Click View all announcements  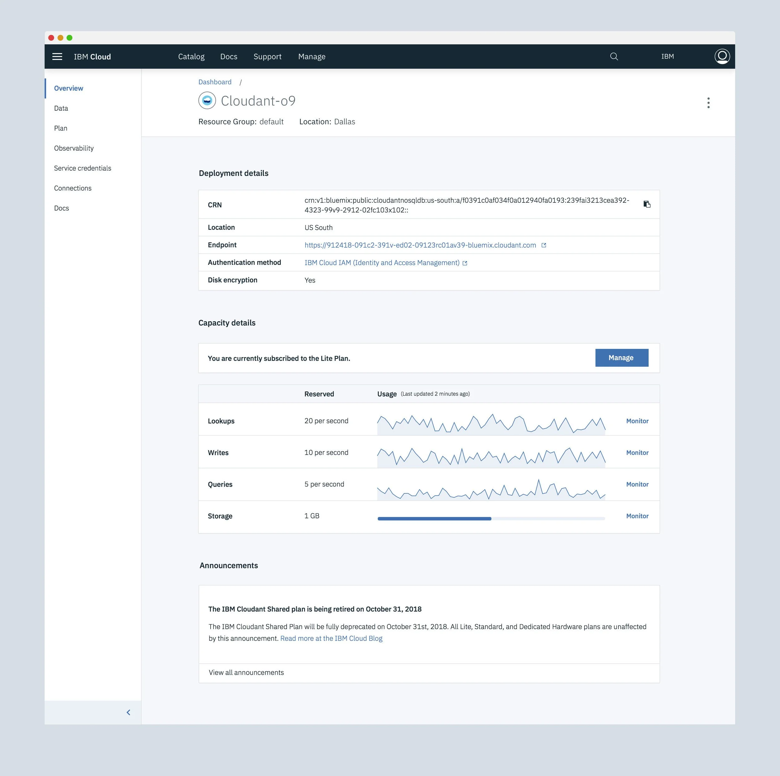(x=246, y=673)
